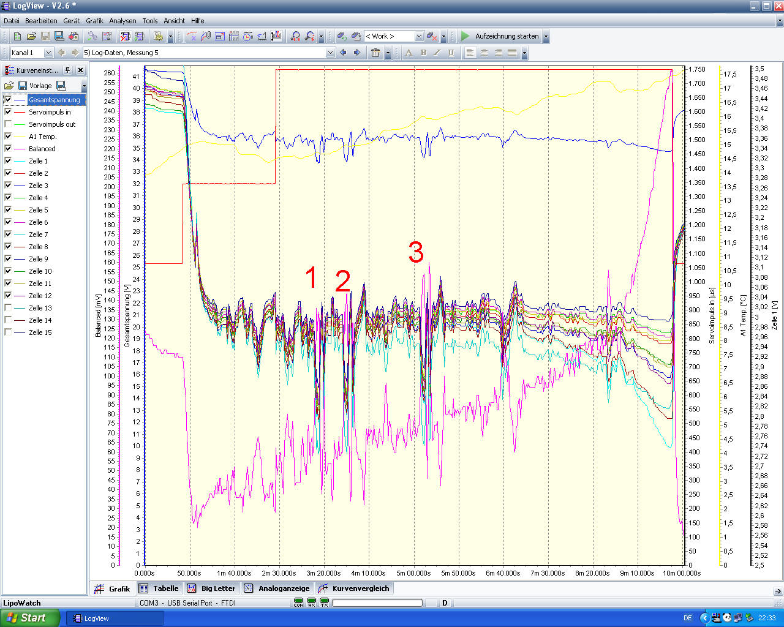The width and height of the screenshot is (784, 627).
Task: Click the magnifier zoom vertical icon
Action: coord(310,36)
